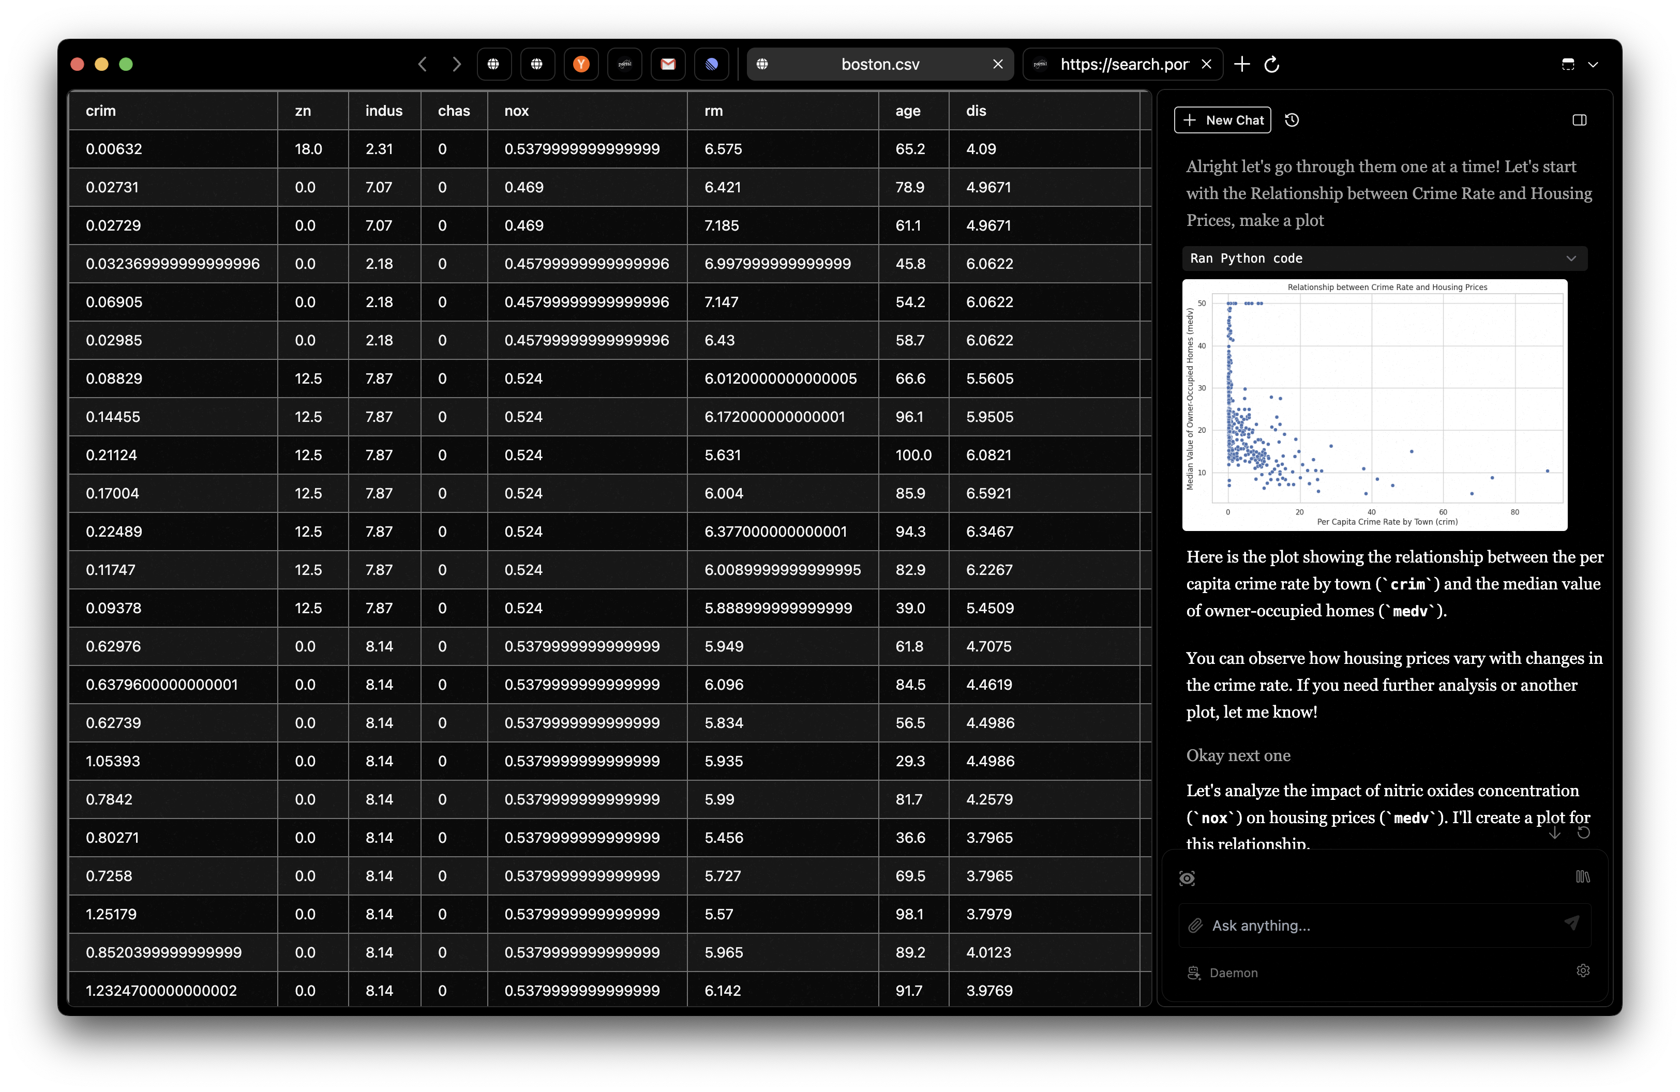Screen dimensions: 1680x1092
Task: Close the https://search.por tab
Action: 1206,64
